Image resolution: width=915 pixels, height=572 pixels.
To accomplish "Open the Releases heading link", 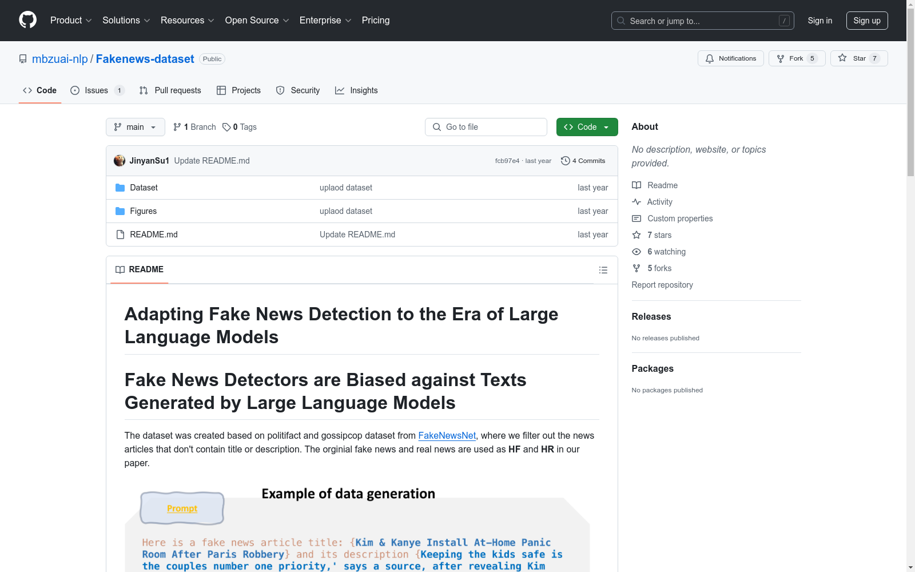I will click(x=651, y=316).
